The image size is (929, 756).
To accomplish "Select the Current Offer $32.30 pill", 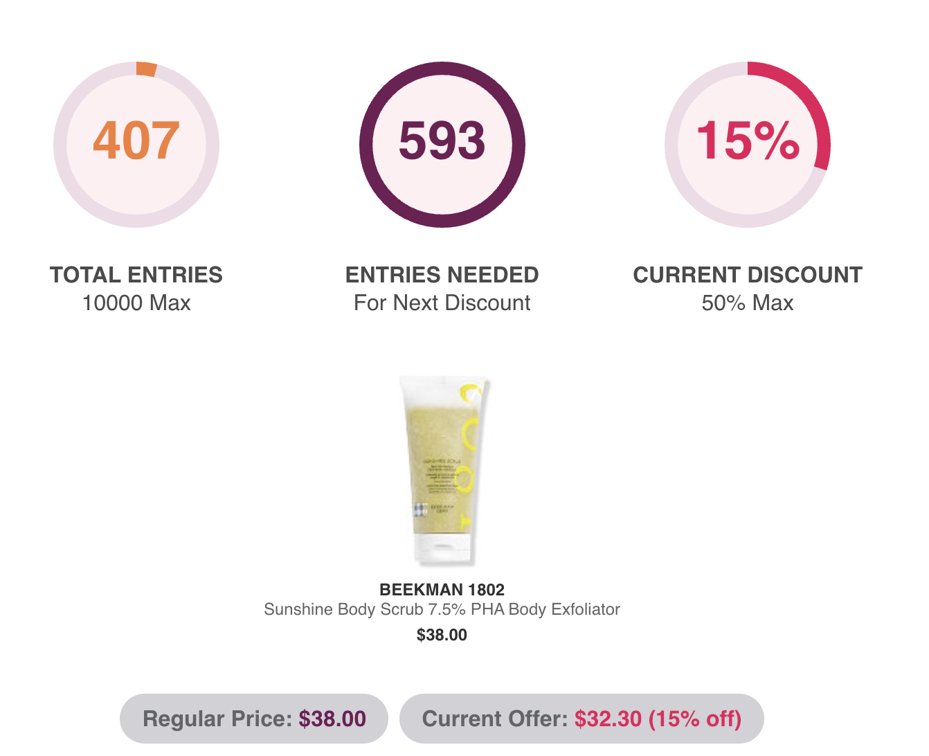I will click(x=582, y=719).
